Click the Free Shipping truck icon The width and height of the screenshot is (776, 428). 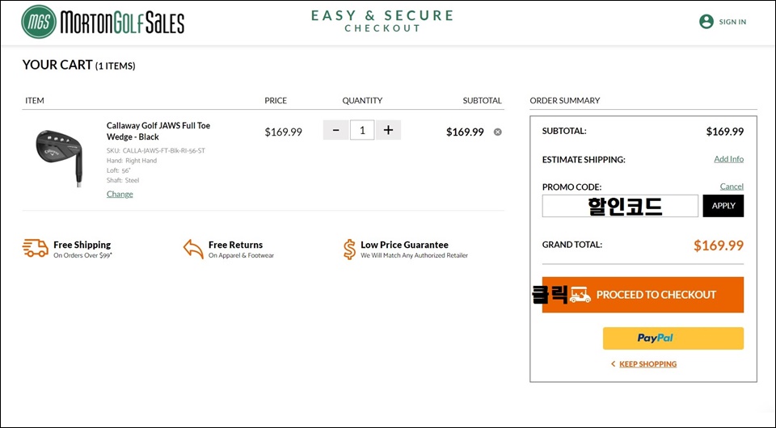[35, 248]
